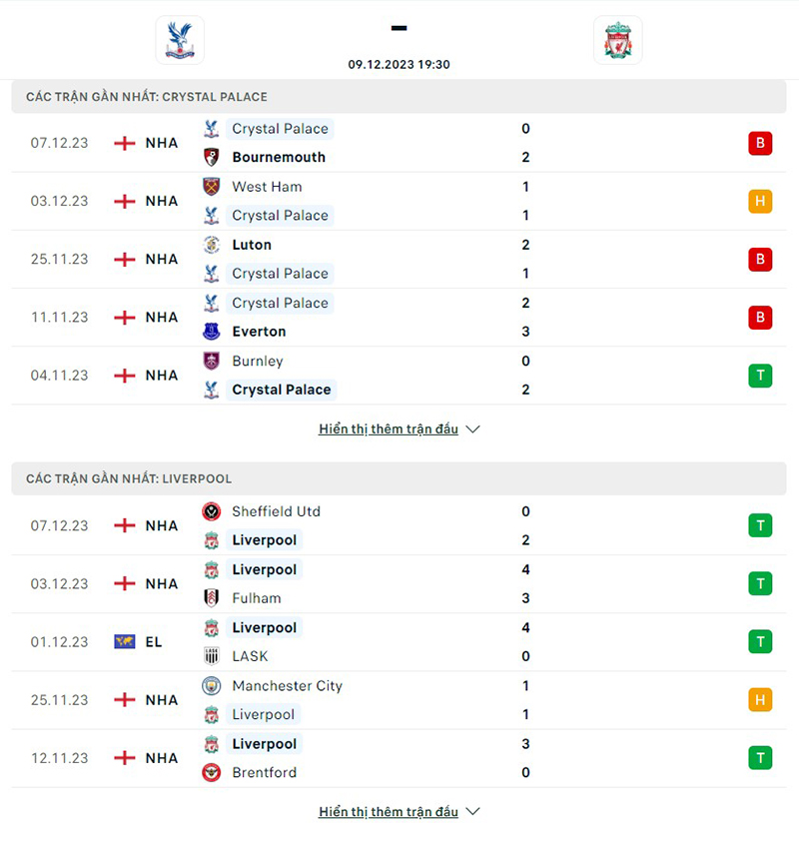799x844 pixels.
Task: Select the Sheffield Utd club icon
Action: 211,511
